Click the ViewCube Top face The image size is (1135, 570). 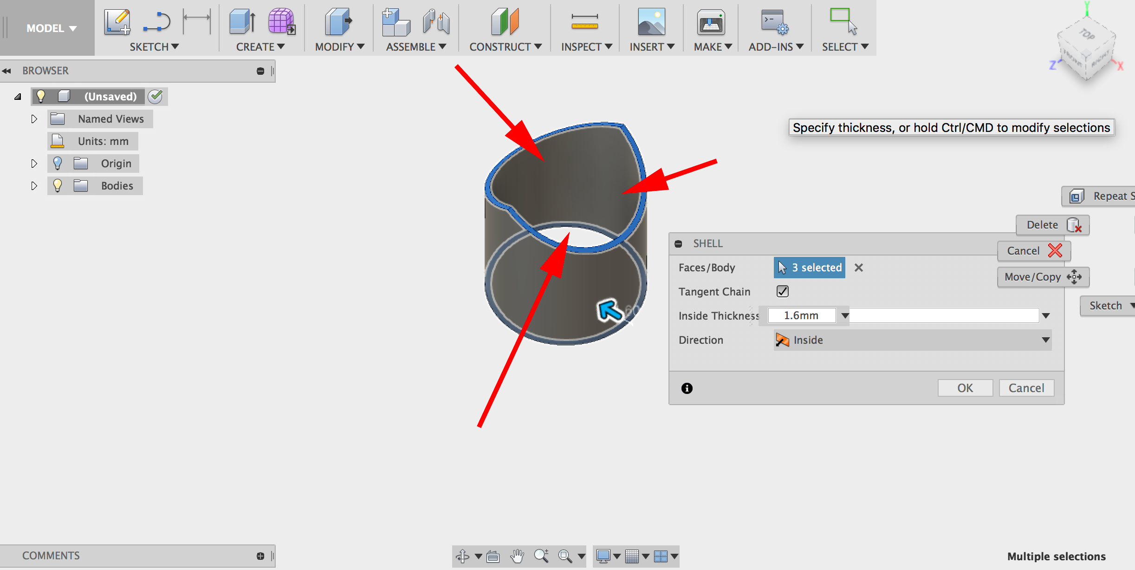tap(1087, 34)
